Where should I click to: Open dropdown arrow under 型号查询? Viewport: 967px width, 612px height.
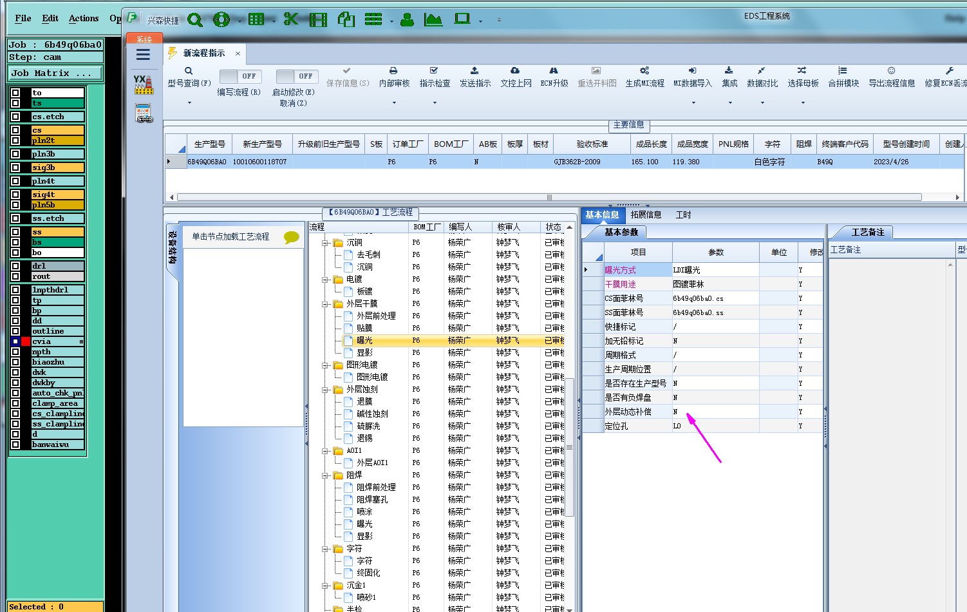(x=189, y=103)
